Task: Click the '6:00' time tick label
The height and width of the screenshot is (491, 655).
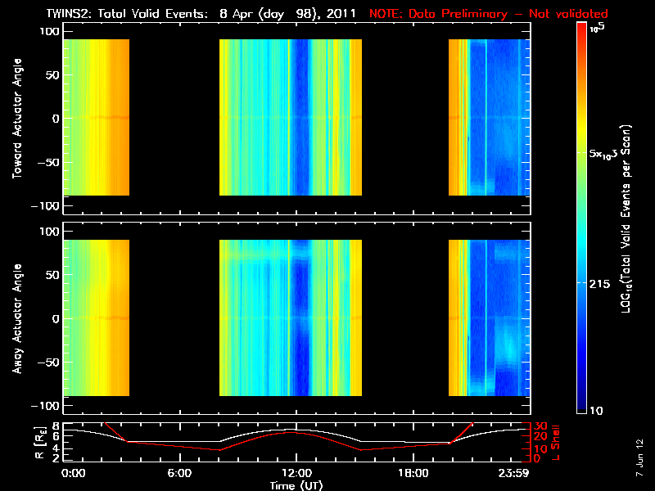Action: [x=179, y=473]
